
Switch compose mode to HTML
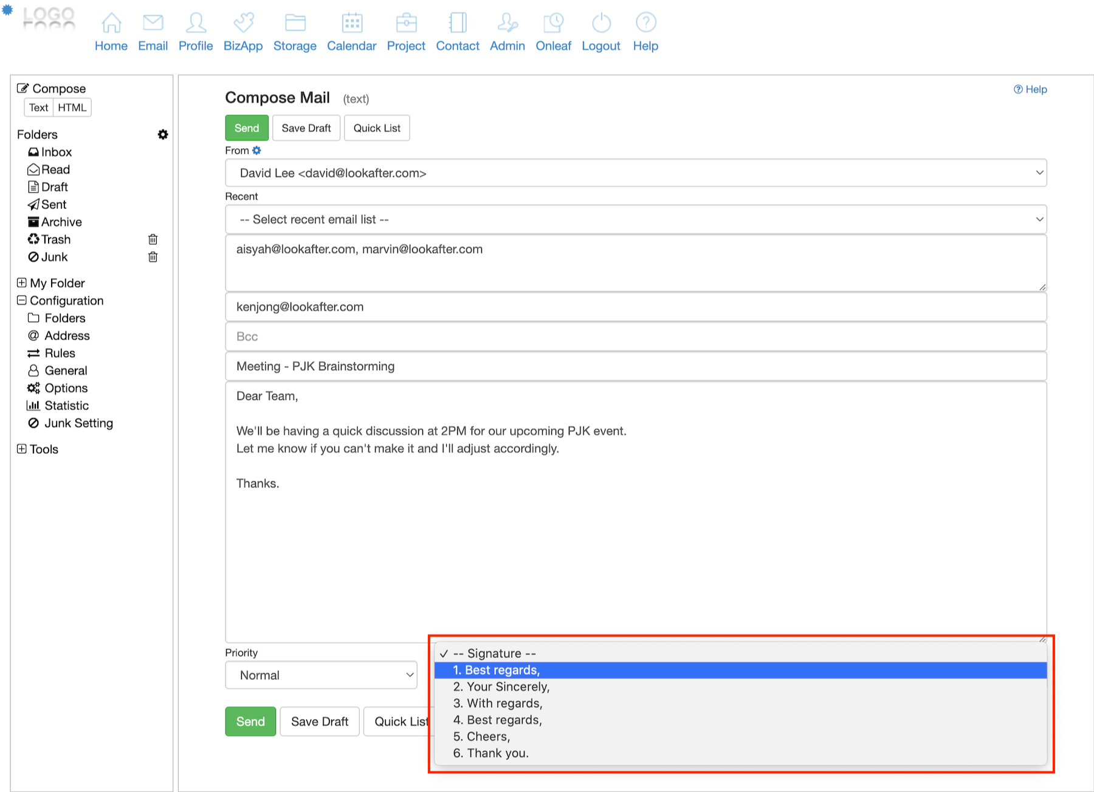(x=72, y=108)
